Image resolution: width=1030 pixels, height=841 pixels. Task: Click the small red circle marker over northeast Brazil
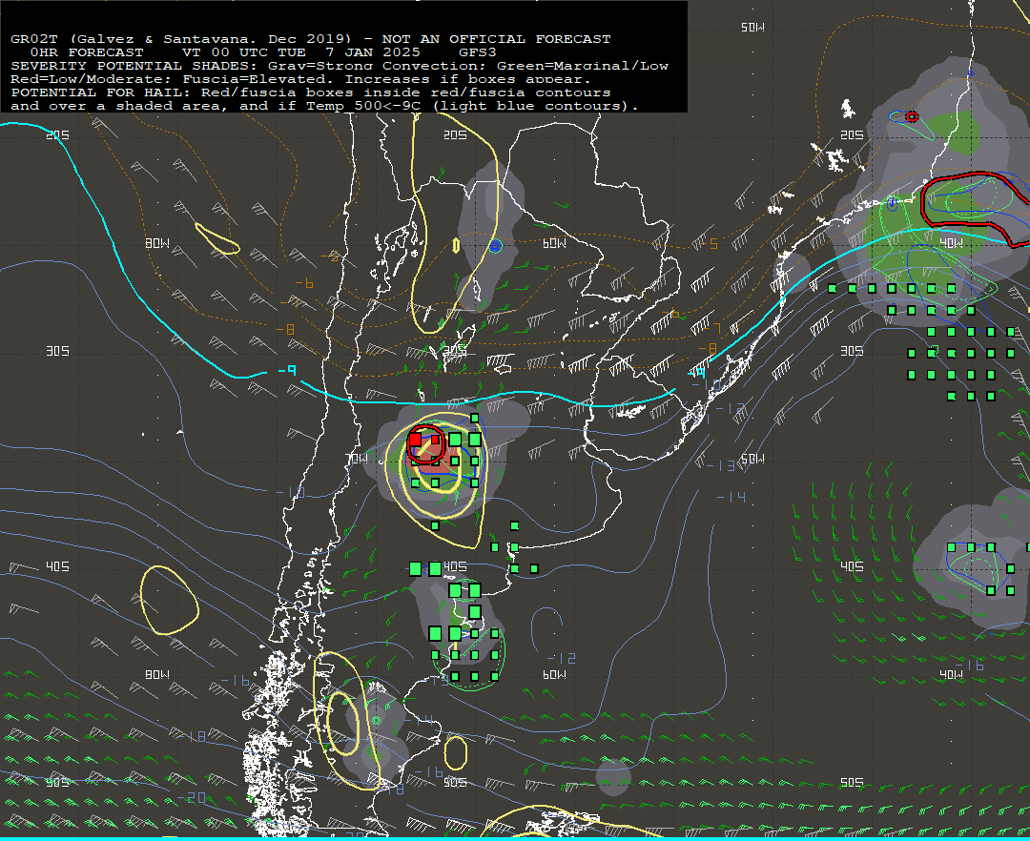[x=912, y=117]
